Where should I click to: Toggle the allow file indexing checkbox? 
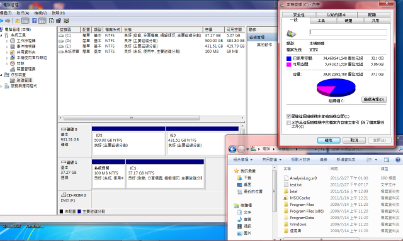point(288,122)
